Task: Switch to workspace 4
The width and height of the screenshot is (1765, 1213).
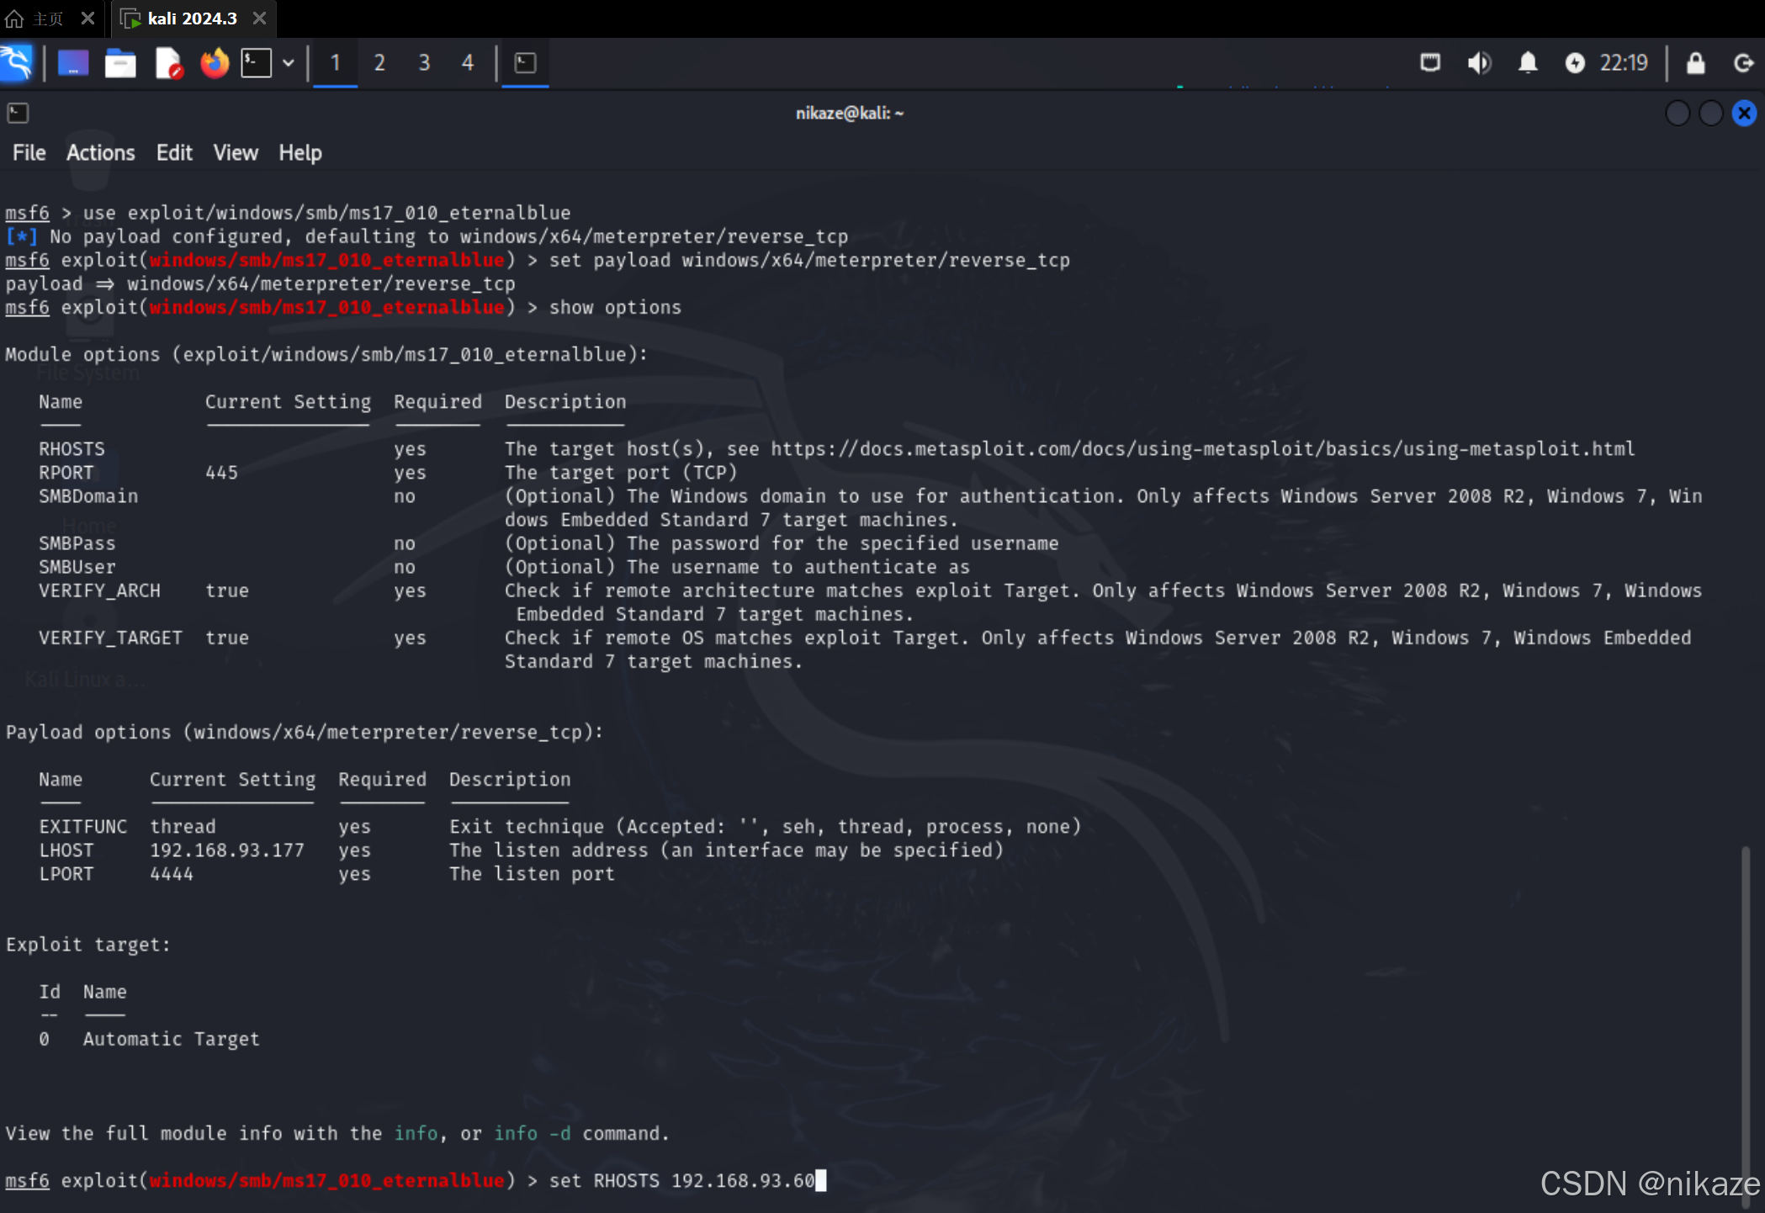Action: click(468, 63)
